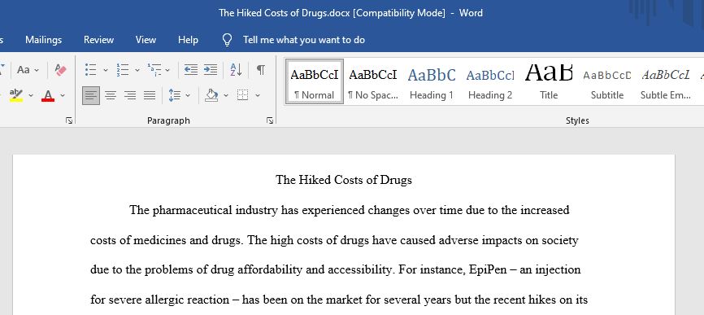Apply borders to paragraph
704x315 pixels.
pos(242,95)
